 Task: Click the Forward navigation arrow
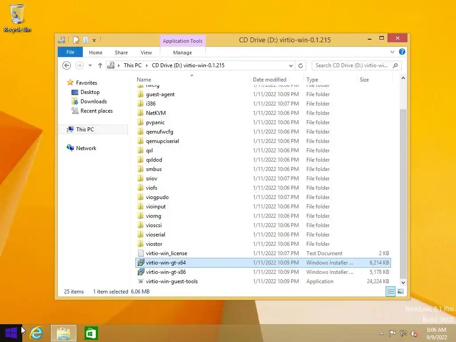pyautogui.click(x=79, y=65)
